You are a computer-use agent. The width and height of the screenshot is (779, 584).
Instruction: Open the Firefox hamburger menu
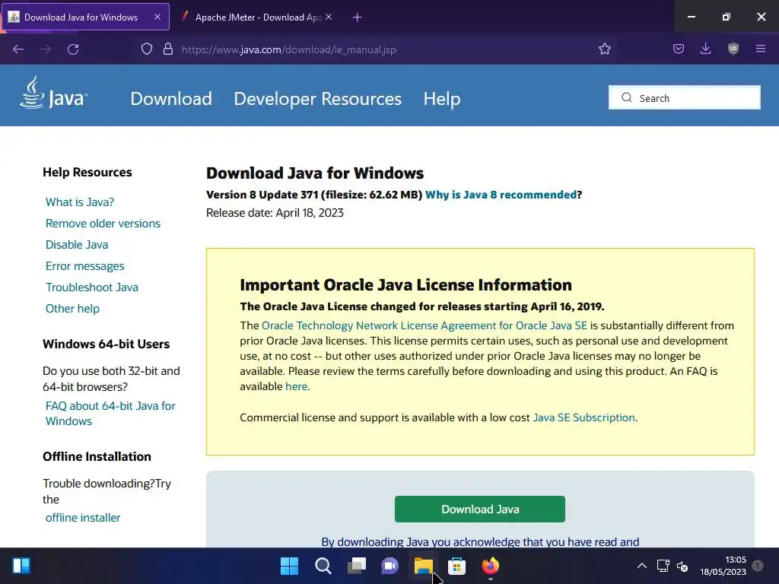coord(761,49)
